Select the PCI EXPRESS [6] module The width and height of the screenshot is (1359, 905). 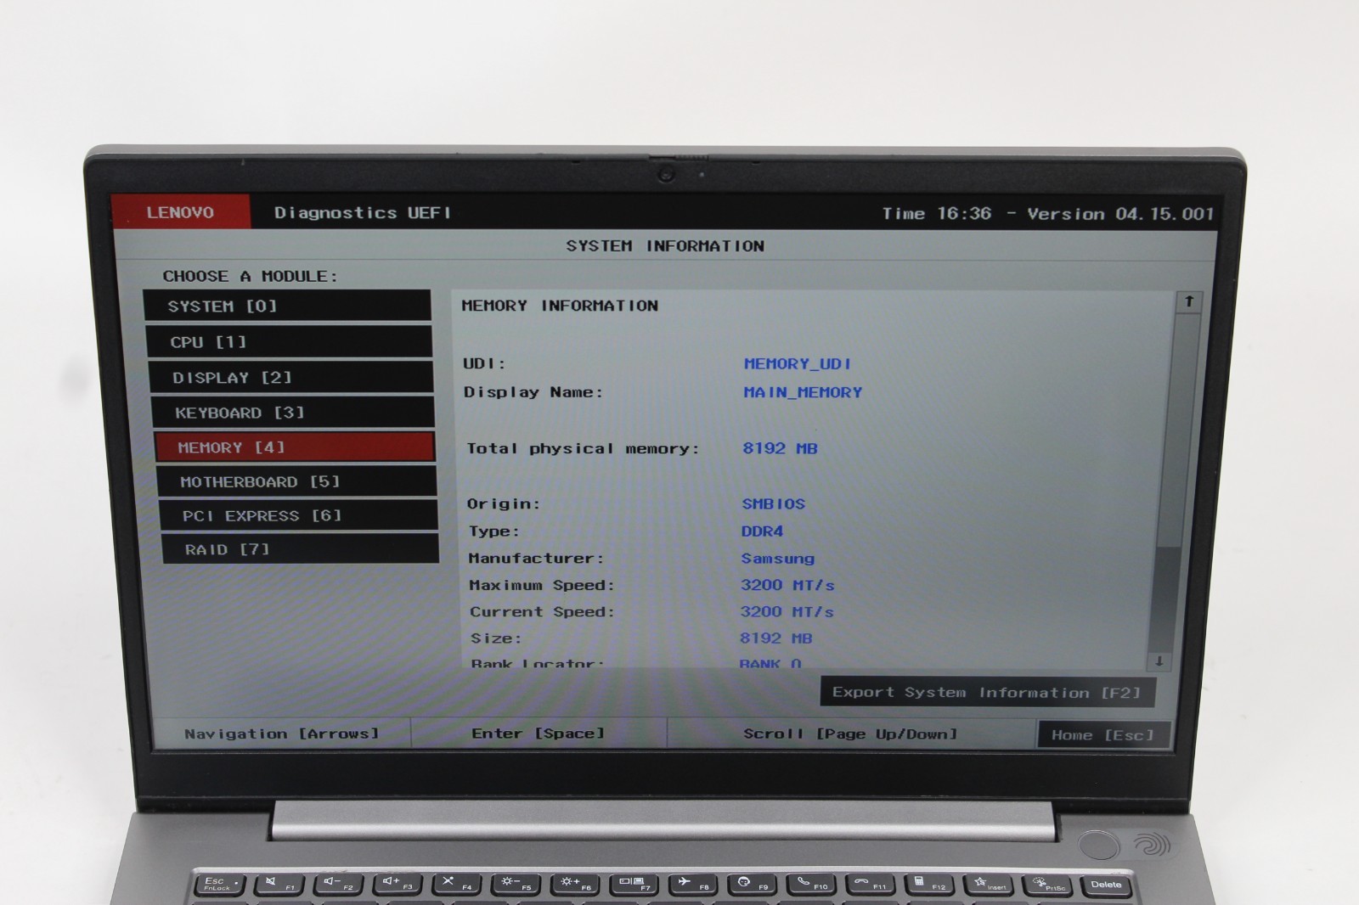click(x=298, y=515)
